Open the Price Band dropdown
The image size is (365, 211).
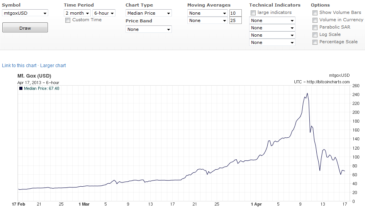tap(149, 29)
